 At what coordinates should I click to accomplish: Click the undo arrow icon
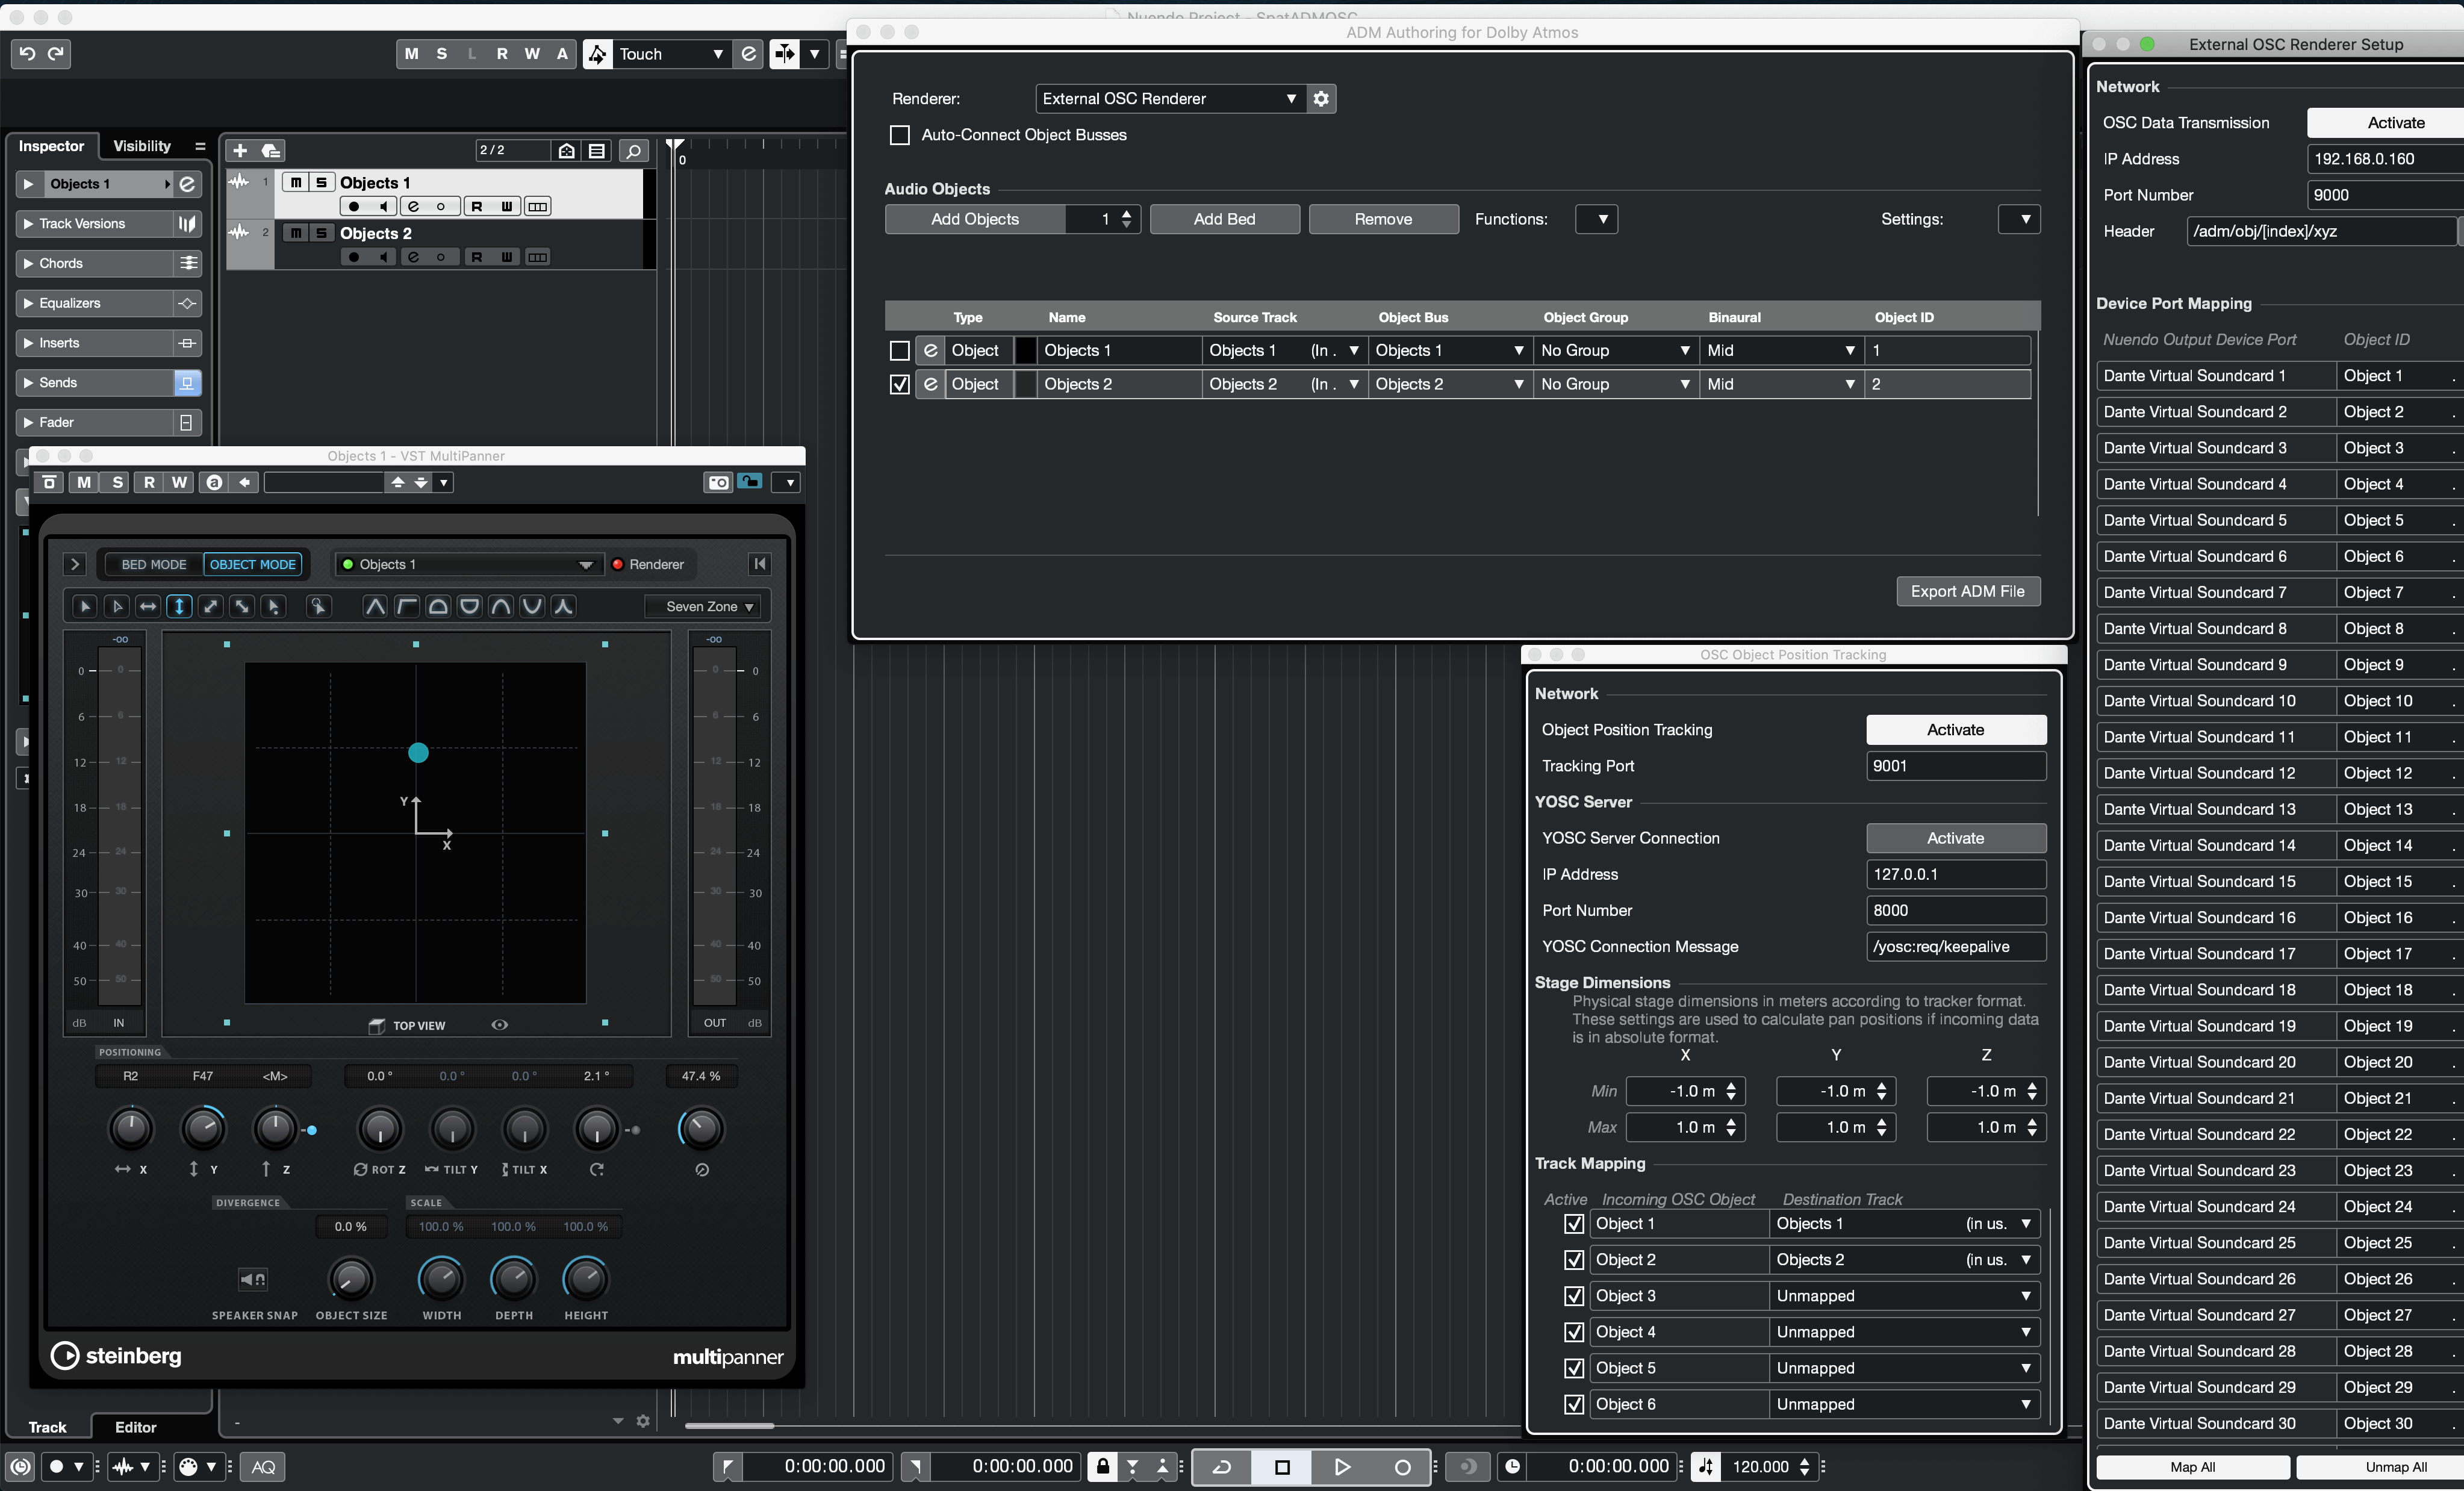click(27, 54)
